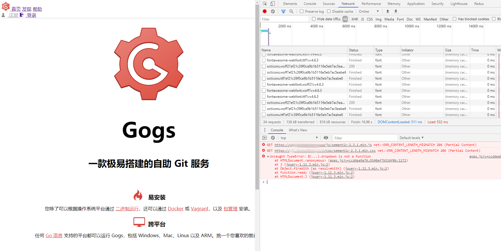Open the console drawer three-dot menu
This screenshot has height=251, width=501.
[265, 130]
